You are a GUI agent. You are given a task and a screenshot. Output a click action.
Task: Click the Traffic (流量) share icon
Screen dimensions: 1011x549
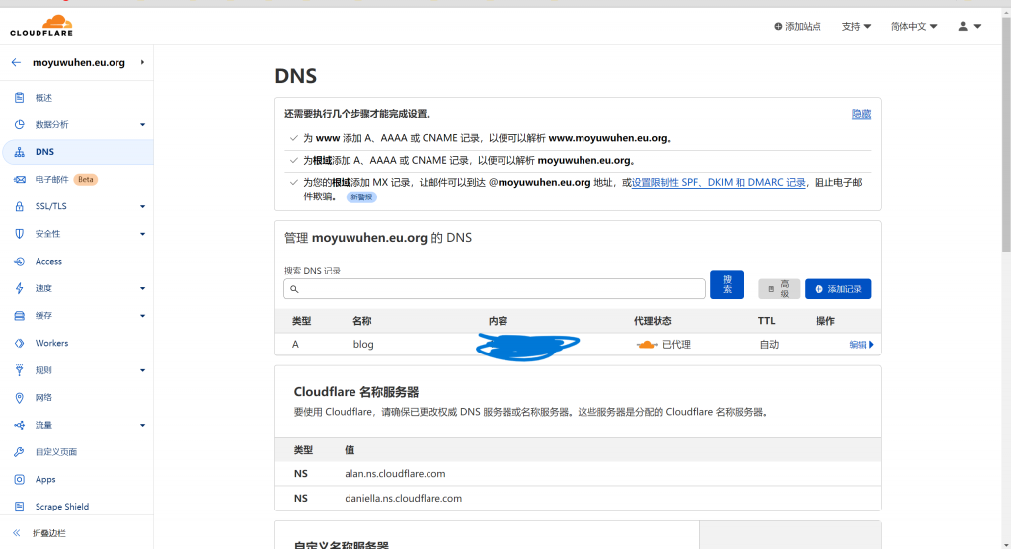(20, 425)
